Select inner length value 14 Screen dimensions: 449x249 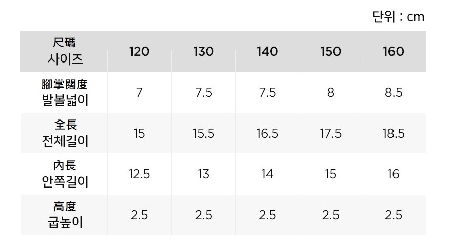267,174
